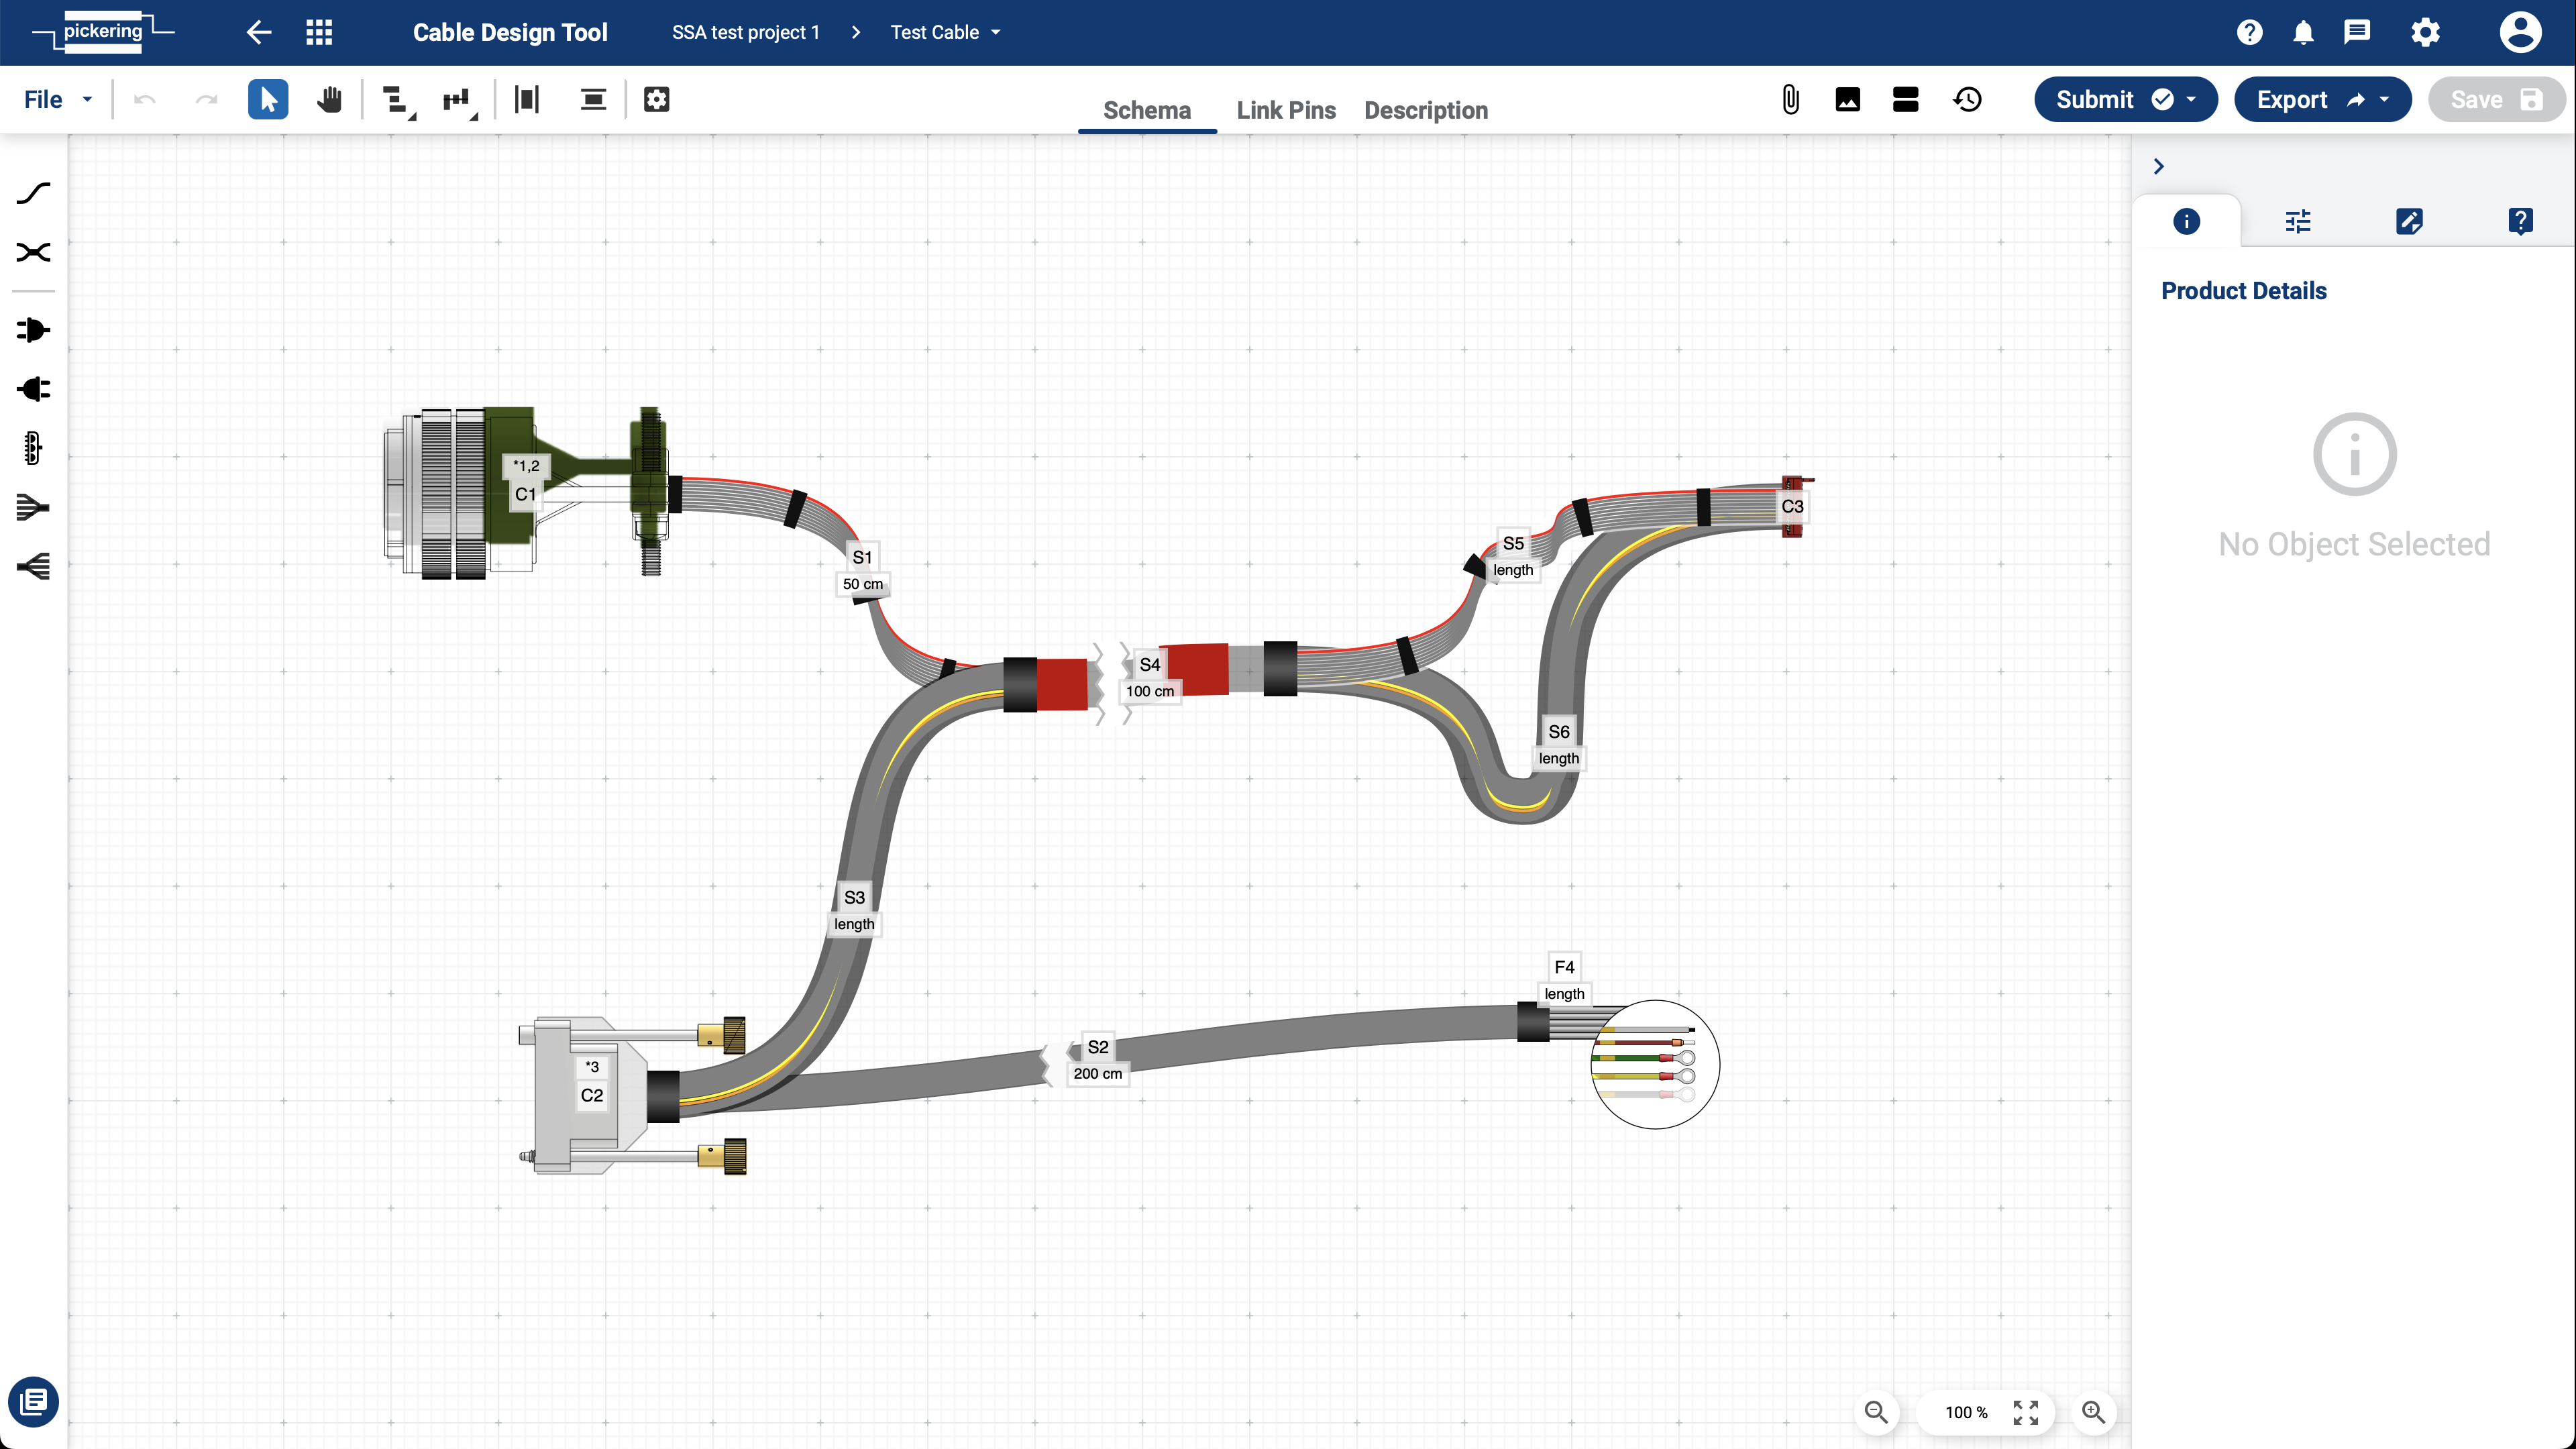Select the arrow/select tool
This screenshot has width=2576, height=1449.
267,101
